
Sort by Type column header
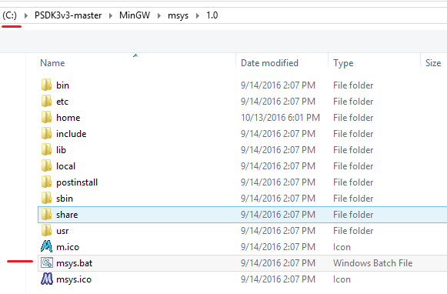(x=343, y=63)
